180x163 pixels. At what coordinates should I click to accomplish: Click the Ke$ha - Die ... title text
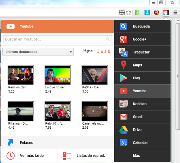click(x=92, y=87)
